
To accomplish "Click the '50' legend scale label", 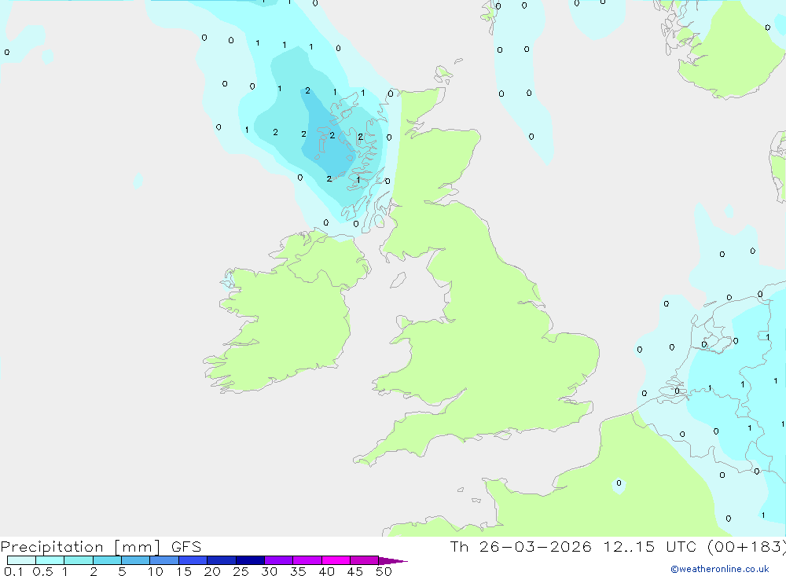I will (384, 571).
